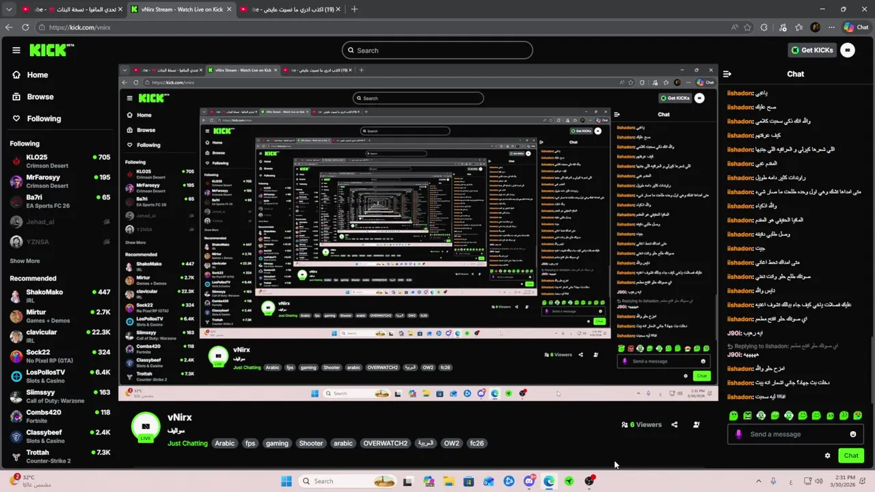Open browser Extensions puzzle icon

tap(764, 27)
